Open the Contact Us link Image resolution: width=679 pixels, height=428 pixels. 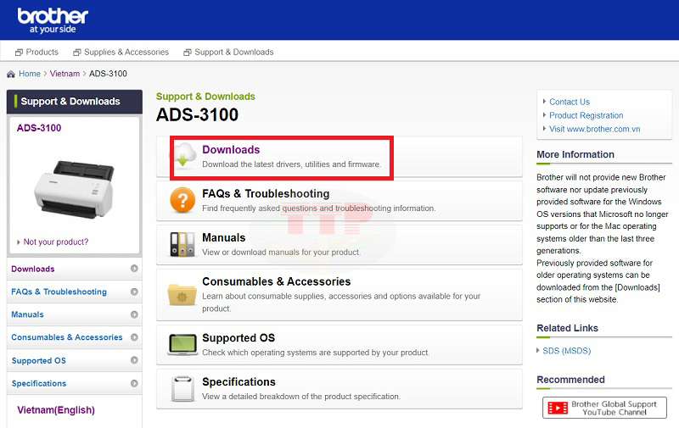569,102
